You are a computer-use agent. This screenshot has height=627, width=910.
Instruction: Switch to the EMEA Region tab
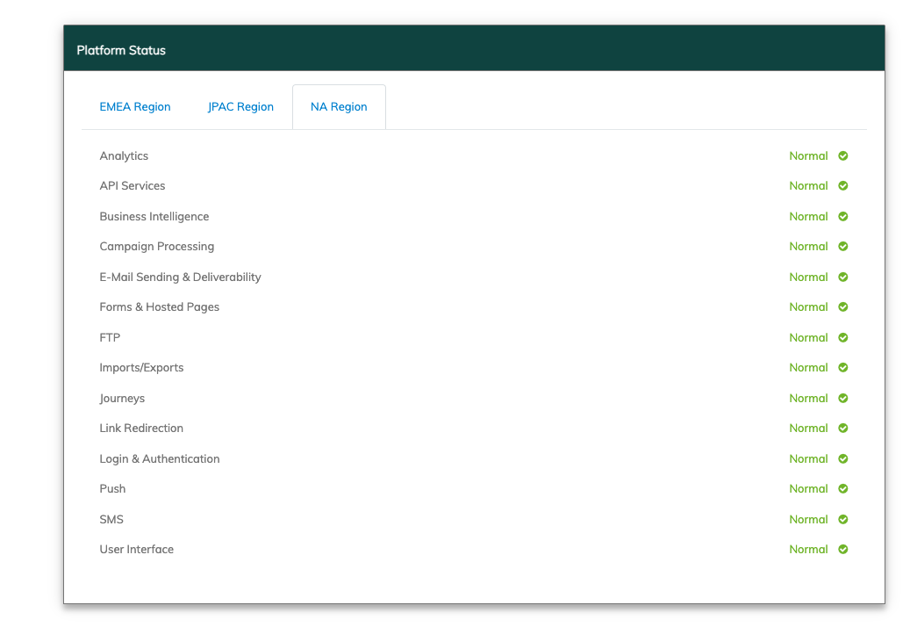(x=135, y=107)
